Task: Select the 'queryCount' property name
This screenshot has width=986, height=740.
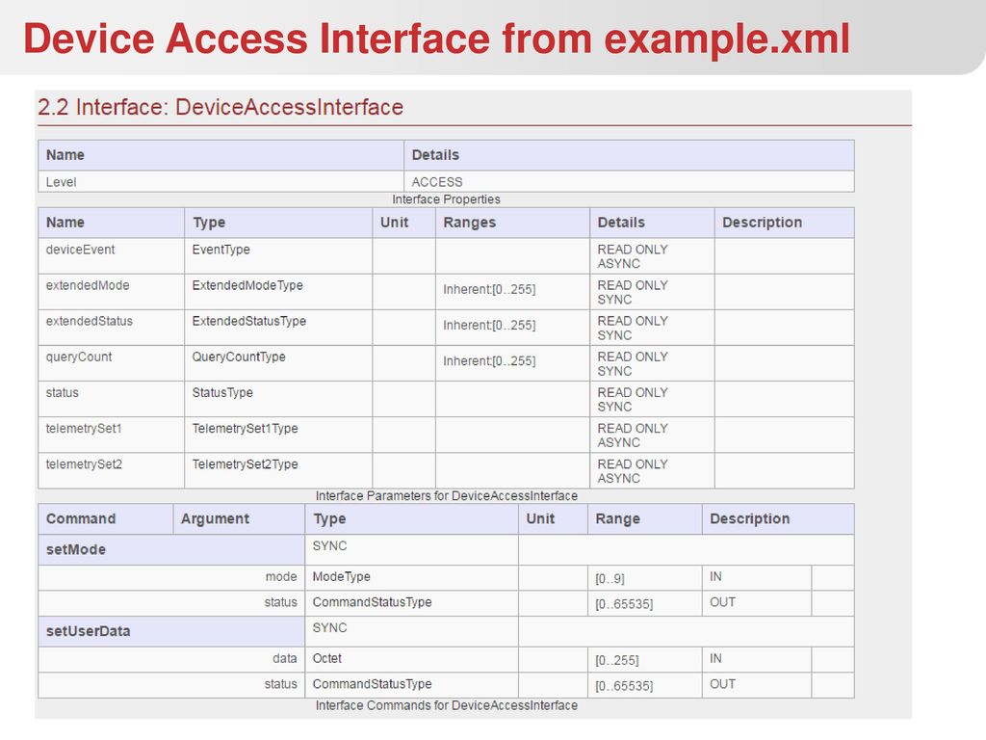Action: pos(79,357)
